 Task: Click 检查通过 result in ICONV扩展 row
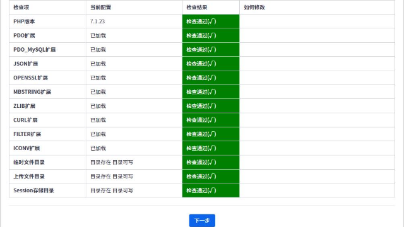(x=201, y=148)
